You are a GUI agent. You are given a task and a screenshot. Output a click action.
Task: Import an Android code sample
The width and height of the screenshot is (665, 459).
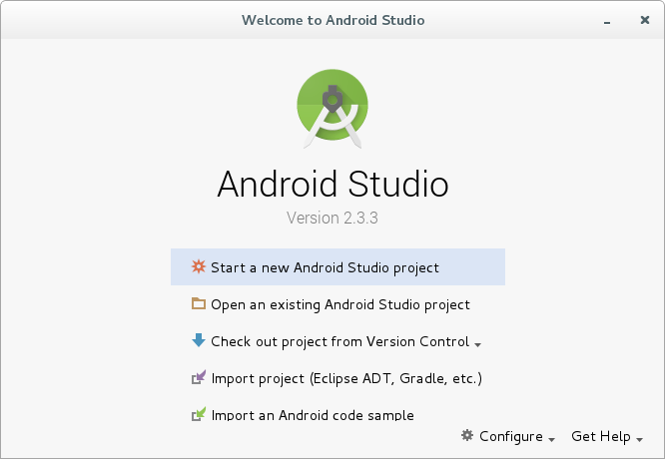[x=337, y=411]
